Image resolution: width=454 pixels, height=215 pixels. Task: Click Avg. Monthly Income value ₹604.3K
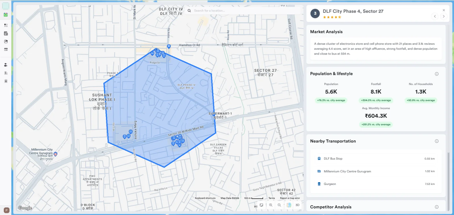coord(376,116)
